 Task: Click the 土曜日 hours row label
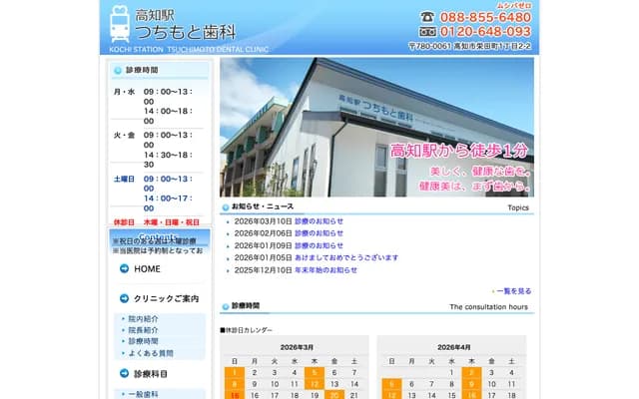(x=124, y=180)
